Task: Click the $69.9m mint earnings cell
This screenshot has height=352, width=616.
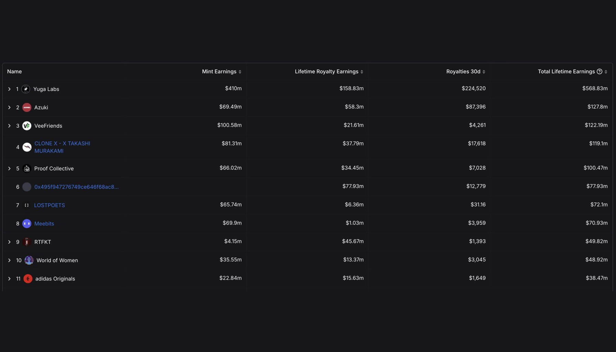Action: click(x=232, y=223)
